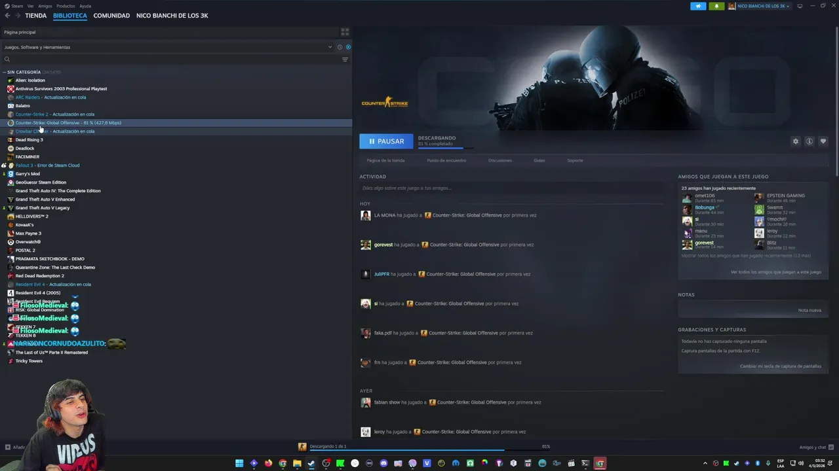Click the library search field
Image resolution: width=839 pixels, height=471 pixels.
click(x=170, y=60)
